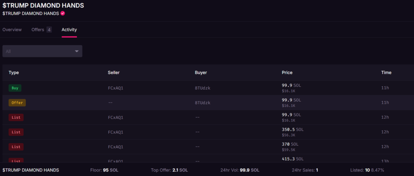Expand the All activity filter dropdown arrow

pos(77,51)
